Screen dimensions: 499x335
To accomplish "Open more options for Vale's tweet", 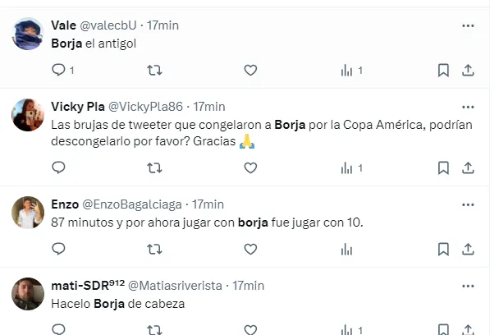I will coord(468,25).
